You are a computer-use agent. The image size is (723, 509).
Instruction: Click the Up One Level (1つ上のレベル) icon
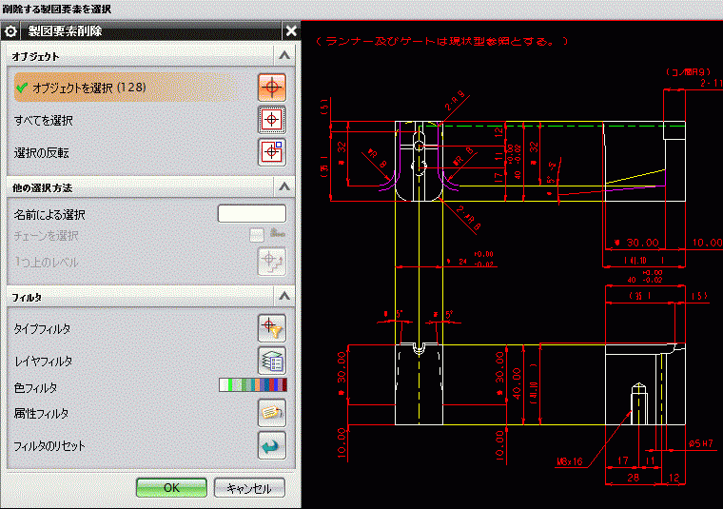[x=271, y=262]
